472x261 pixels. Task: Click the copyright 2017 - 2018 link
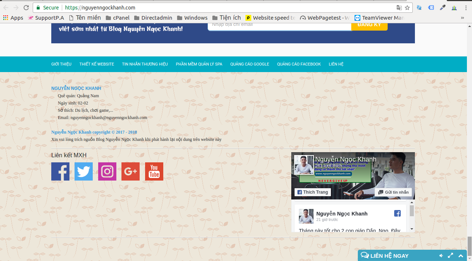(94, 132)
